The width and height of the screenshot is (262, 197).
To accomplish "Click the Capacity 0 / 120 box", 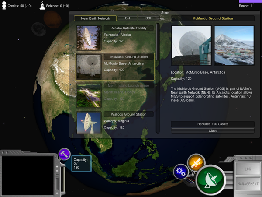I will [82, 164].
